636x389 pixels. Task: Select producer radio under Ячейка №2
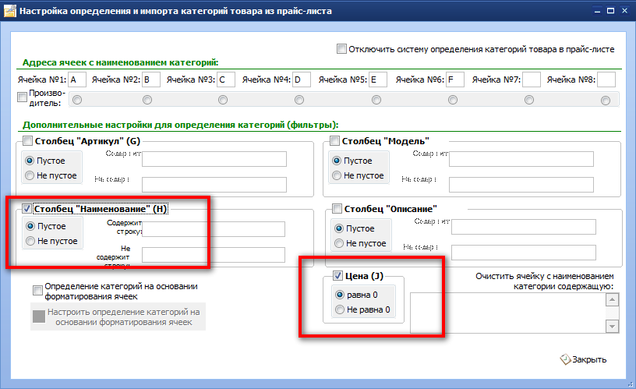point(147,100)
